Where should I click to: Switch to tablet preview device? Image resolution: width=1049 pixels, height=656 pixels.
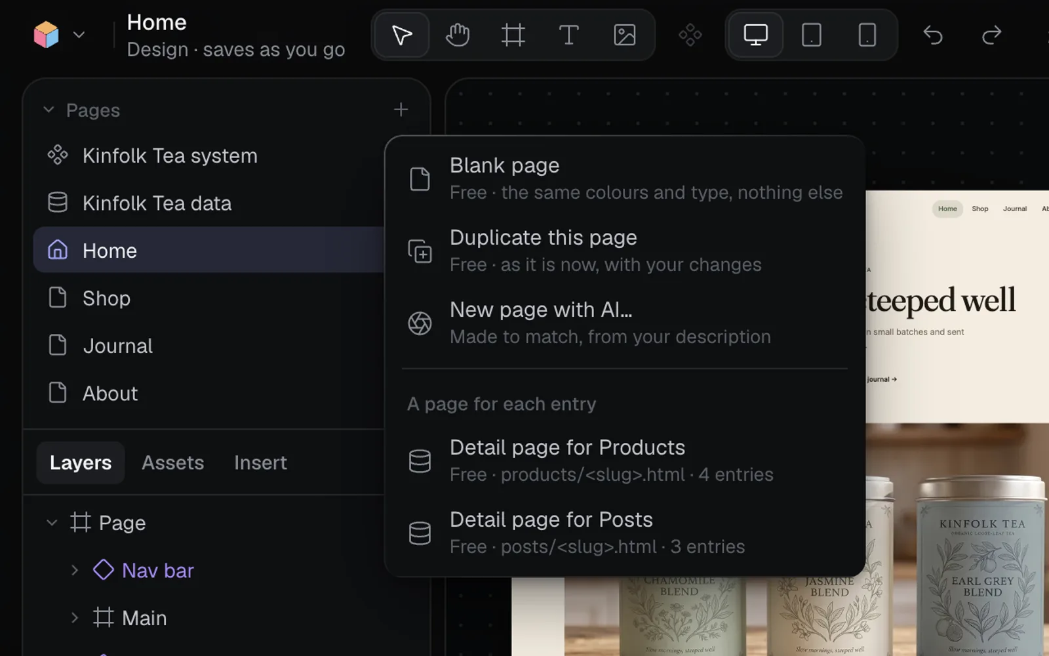click(x=811, y=35)
